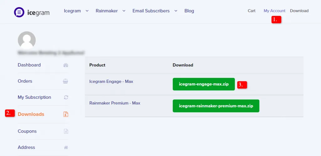Open My Account in header
This screenshot has height=156, width=321.
[274, 11]
